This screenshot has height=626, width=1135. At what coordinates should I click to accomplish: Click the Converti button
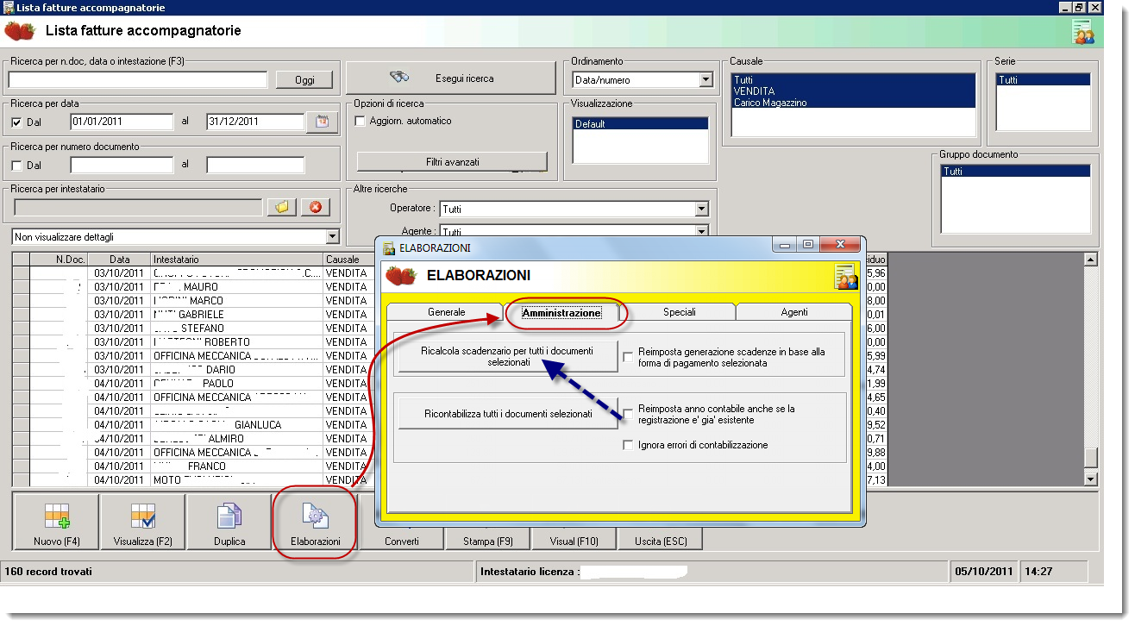(402, 541)
